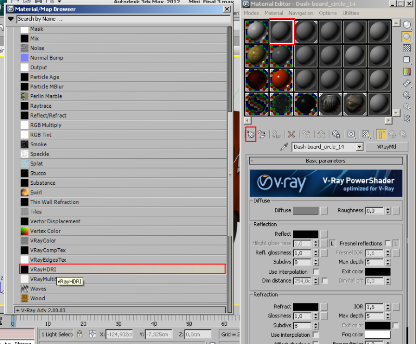Image resolution: width=416 pixels, height=344 pixels.
Task: Select VRayHDRI in the map list
Action: coord(123,270)
